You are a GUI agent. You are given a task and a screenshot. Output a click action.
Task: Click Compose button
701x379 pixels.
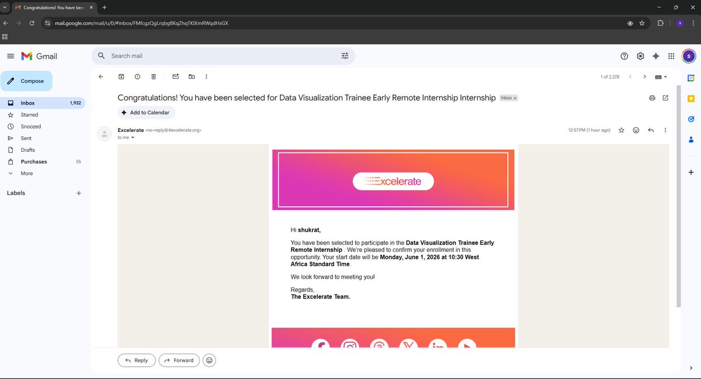pyautogui.click(x=26, y=81)
